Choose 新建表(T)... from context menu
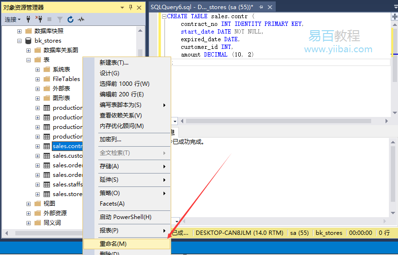Screen dimensions: 398x255 [127, 63]
